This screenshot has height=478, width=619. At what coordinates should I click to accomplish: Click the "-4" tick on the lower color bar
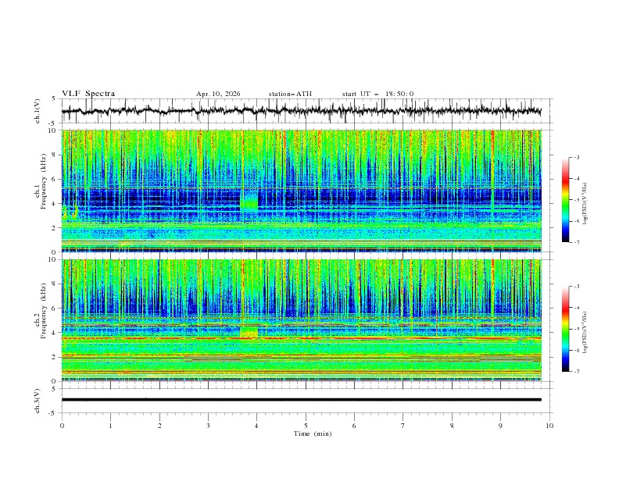pos(576,308)
